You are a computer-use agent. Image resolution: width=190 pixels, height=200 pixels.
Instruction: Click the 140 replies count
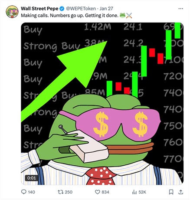click(31, 192)
